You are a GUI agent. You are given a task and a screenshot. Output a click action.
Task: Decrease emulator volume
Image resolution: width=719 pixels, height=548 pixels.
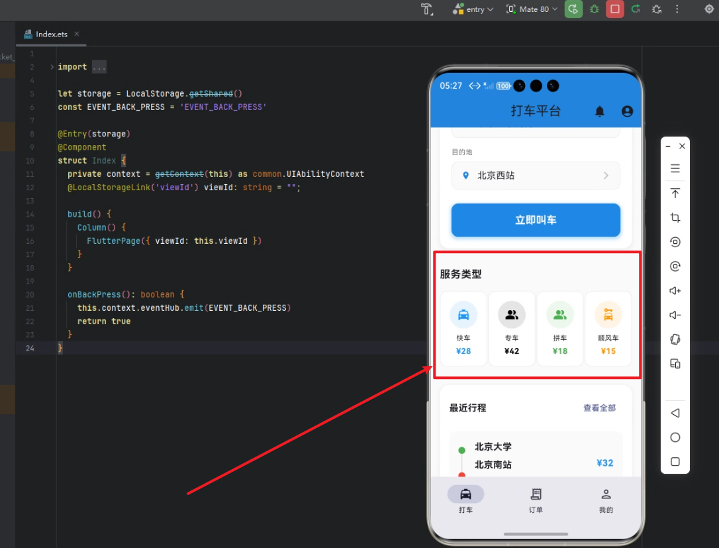click(675, 315)
